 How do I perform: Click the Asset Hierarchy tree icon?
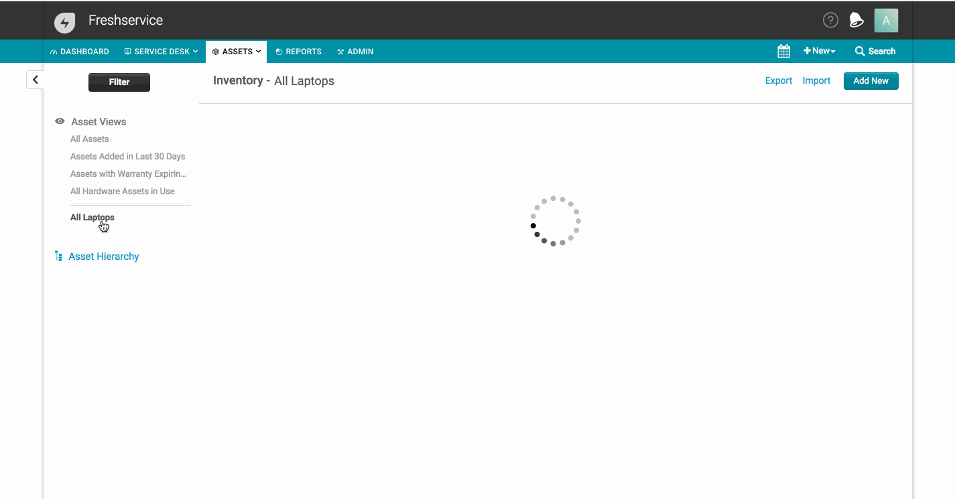coord(59,257)
